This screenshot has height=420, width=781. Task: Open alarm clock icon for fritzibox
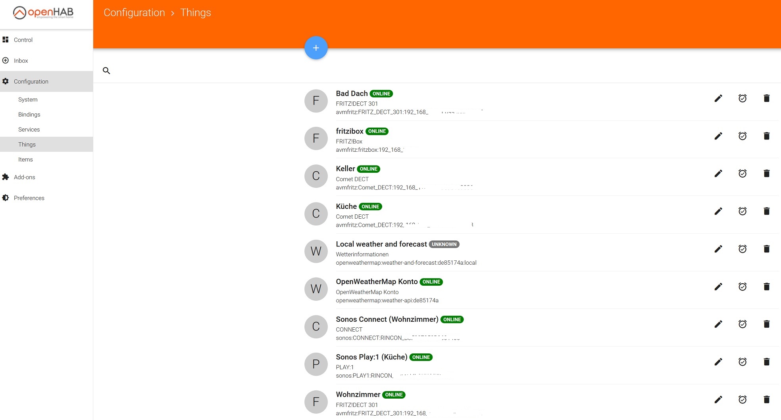pyautogui.click(x=743, y=136)
